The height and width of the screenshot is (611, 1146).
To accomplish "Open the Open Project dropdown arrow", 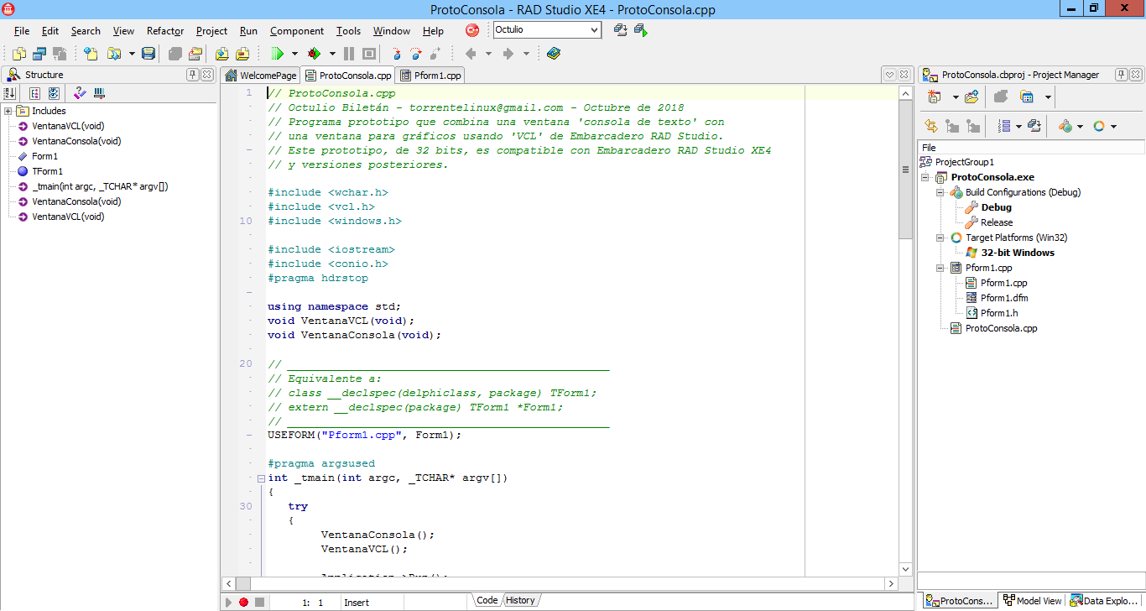I will click(x=132, y=54).
